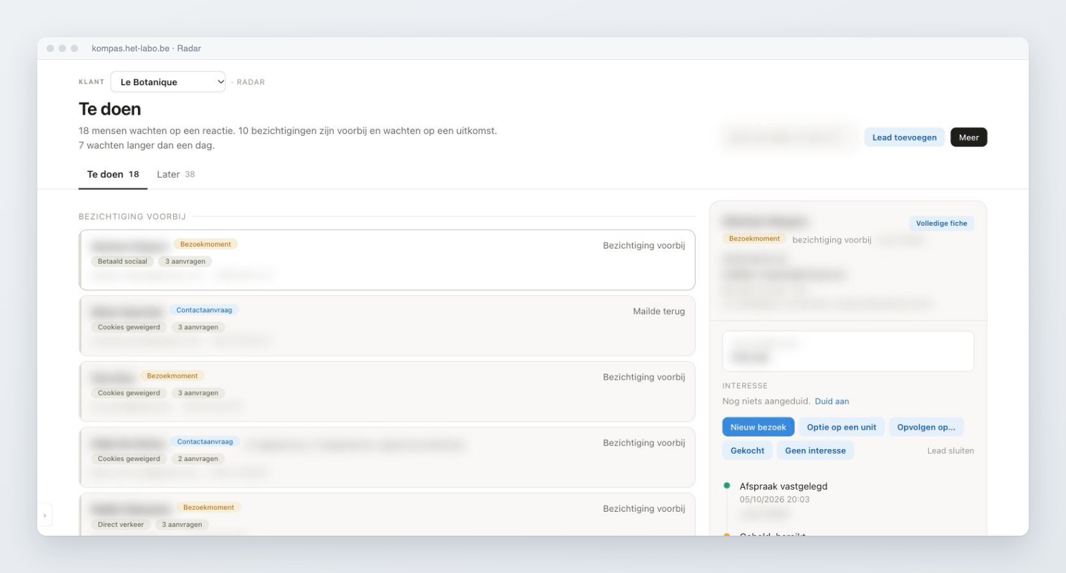Click the Afspraak vastgelegd timeline entry
This screenshot has width=1066, height=573.
point(784,486)
